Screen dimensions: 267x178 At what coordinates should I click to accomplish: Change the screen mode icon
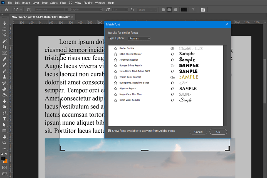coord(4,174)
